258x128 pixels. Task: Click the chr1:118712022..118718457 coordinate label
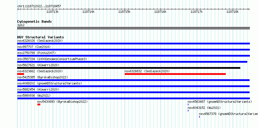click(39, 6)
